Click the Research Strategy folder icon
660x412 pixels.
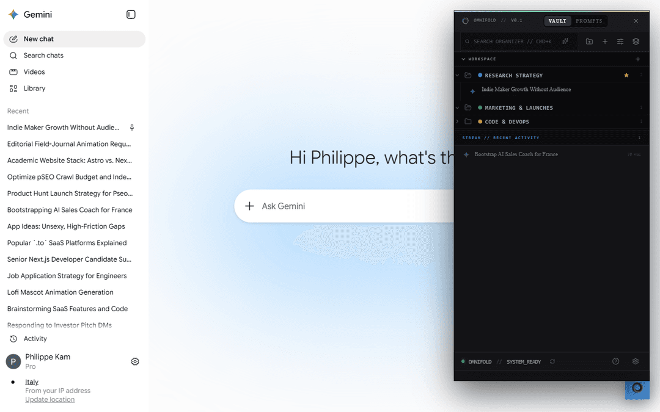pos(468,75)
